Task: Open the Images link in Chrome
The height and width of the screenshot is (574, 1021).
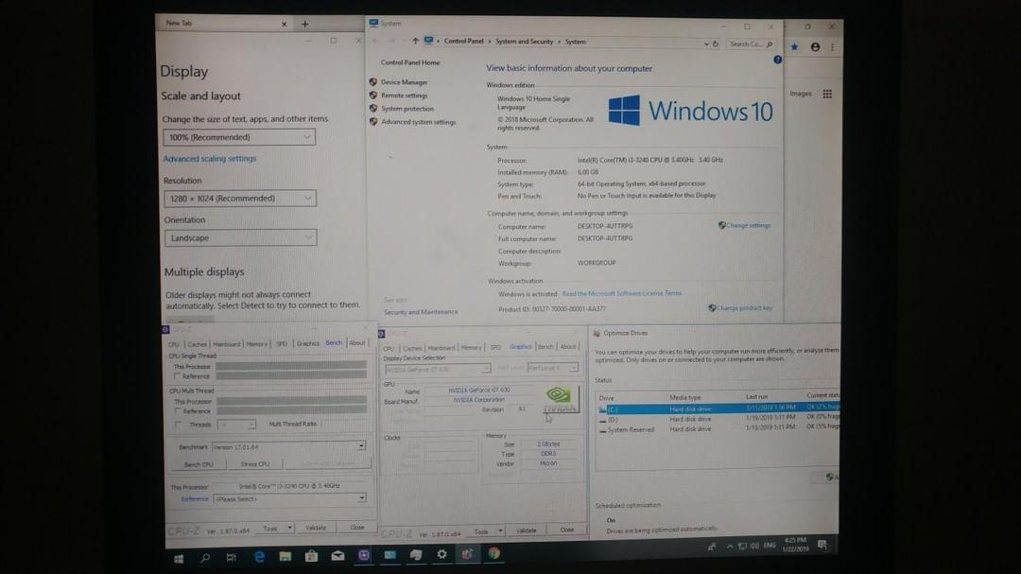Action: pyautogui.click(x=801, y=94)
